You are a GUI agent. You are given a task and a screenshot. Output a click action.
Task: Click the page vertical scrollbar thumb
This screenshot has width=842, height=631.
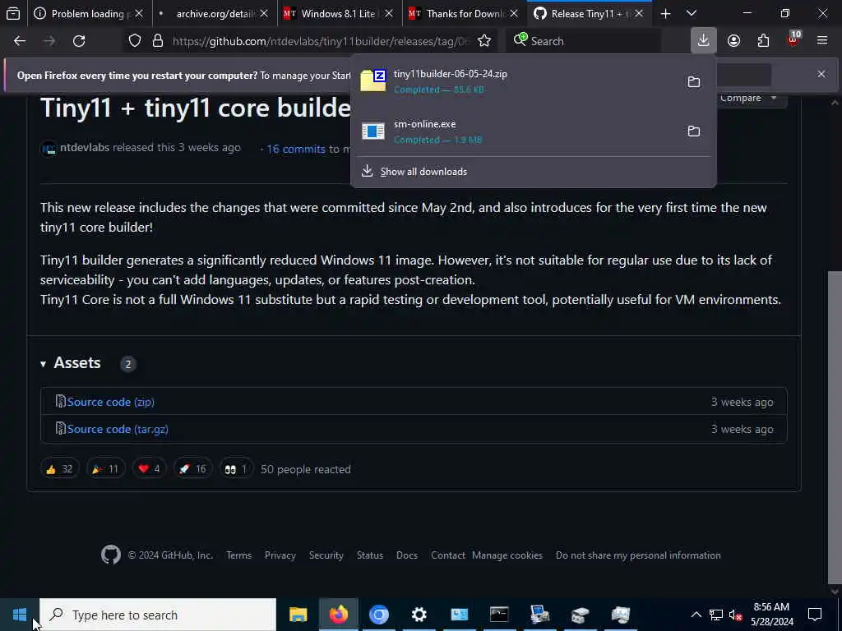click(835, 429)
